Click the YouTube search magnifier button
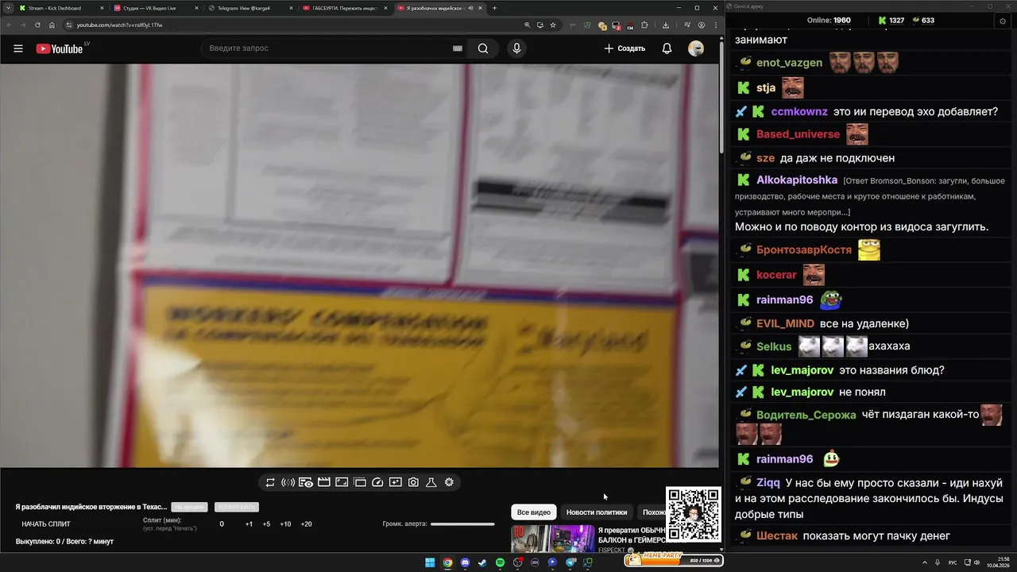The height and width of the screenshot is (572, 1017). pyautogui.click(x=482, y=48)
